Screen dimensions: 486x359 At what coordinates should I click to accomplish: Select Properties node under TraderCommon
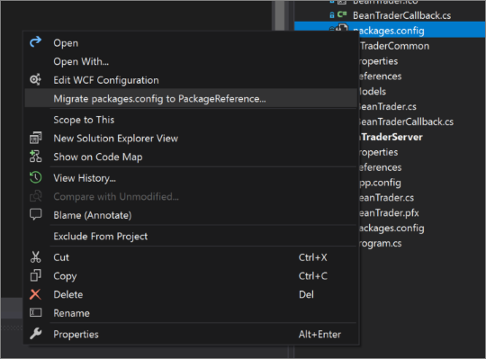[378, 60]
